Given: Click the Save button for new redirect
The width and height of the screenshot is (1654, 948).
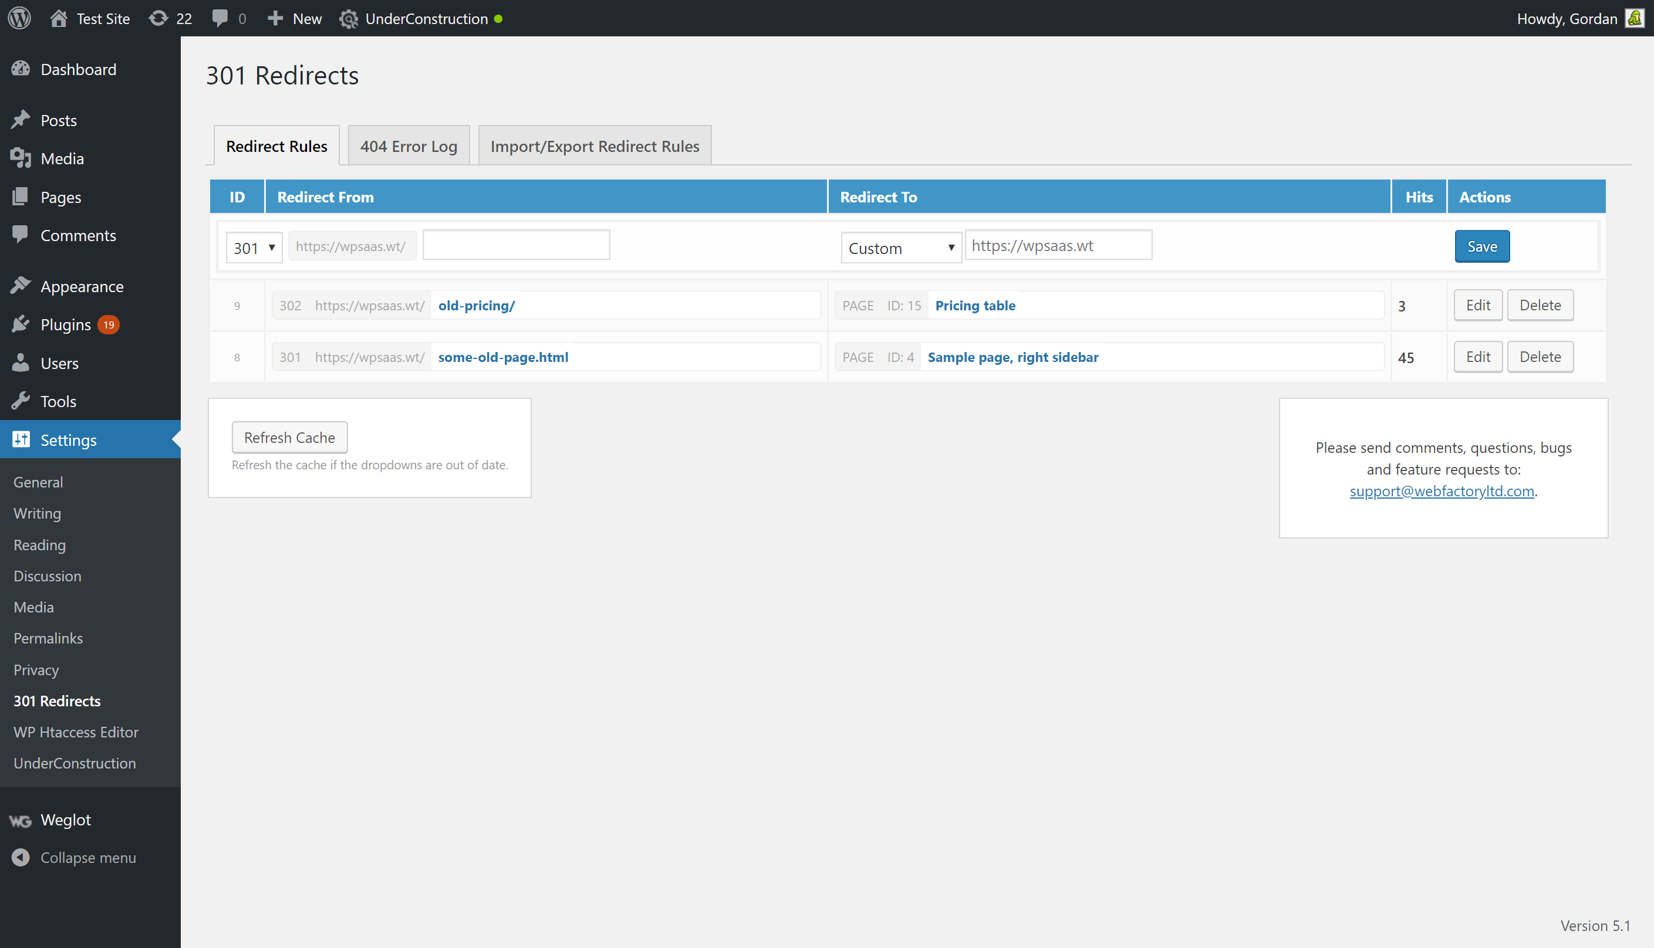Looking at the screenshot, I should point(1481,245).
